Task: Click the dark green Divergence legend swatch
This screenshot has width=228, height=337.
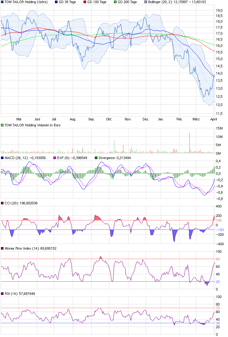Action: [x=96, y=158]
